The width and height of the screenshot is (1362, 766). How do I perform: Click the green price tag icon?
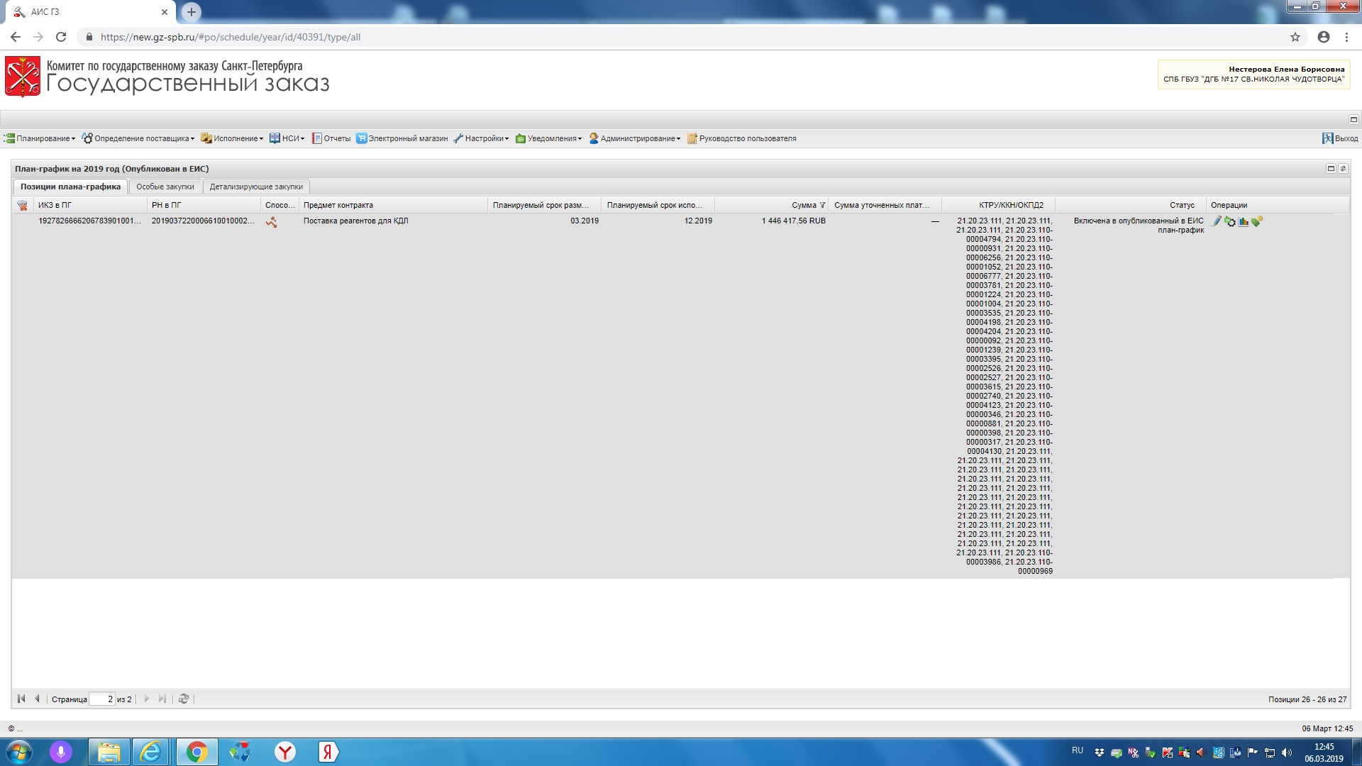coord(1257,221)
